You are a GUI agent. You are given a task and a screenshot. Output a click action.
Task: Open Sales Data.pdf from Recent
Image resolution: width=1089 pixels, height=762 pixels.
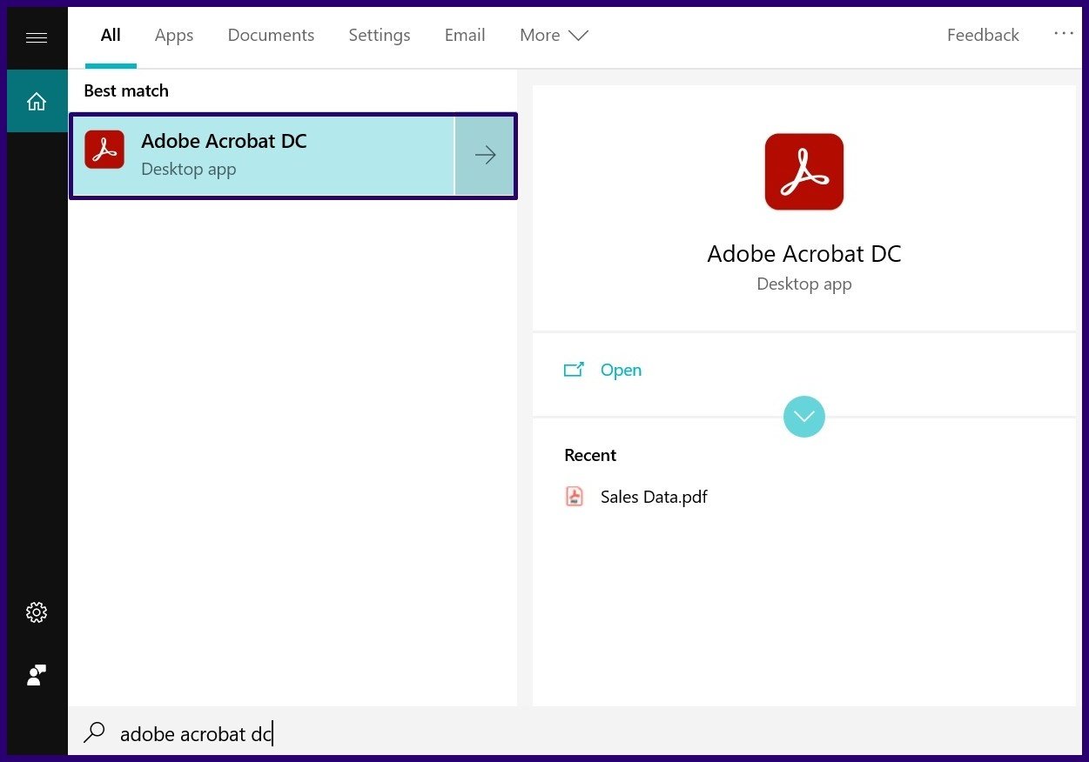654,496
